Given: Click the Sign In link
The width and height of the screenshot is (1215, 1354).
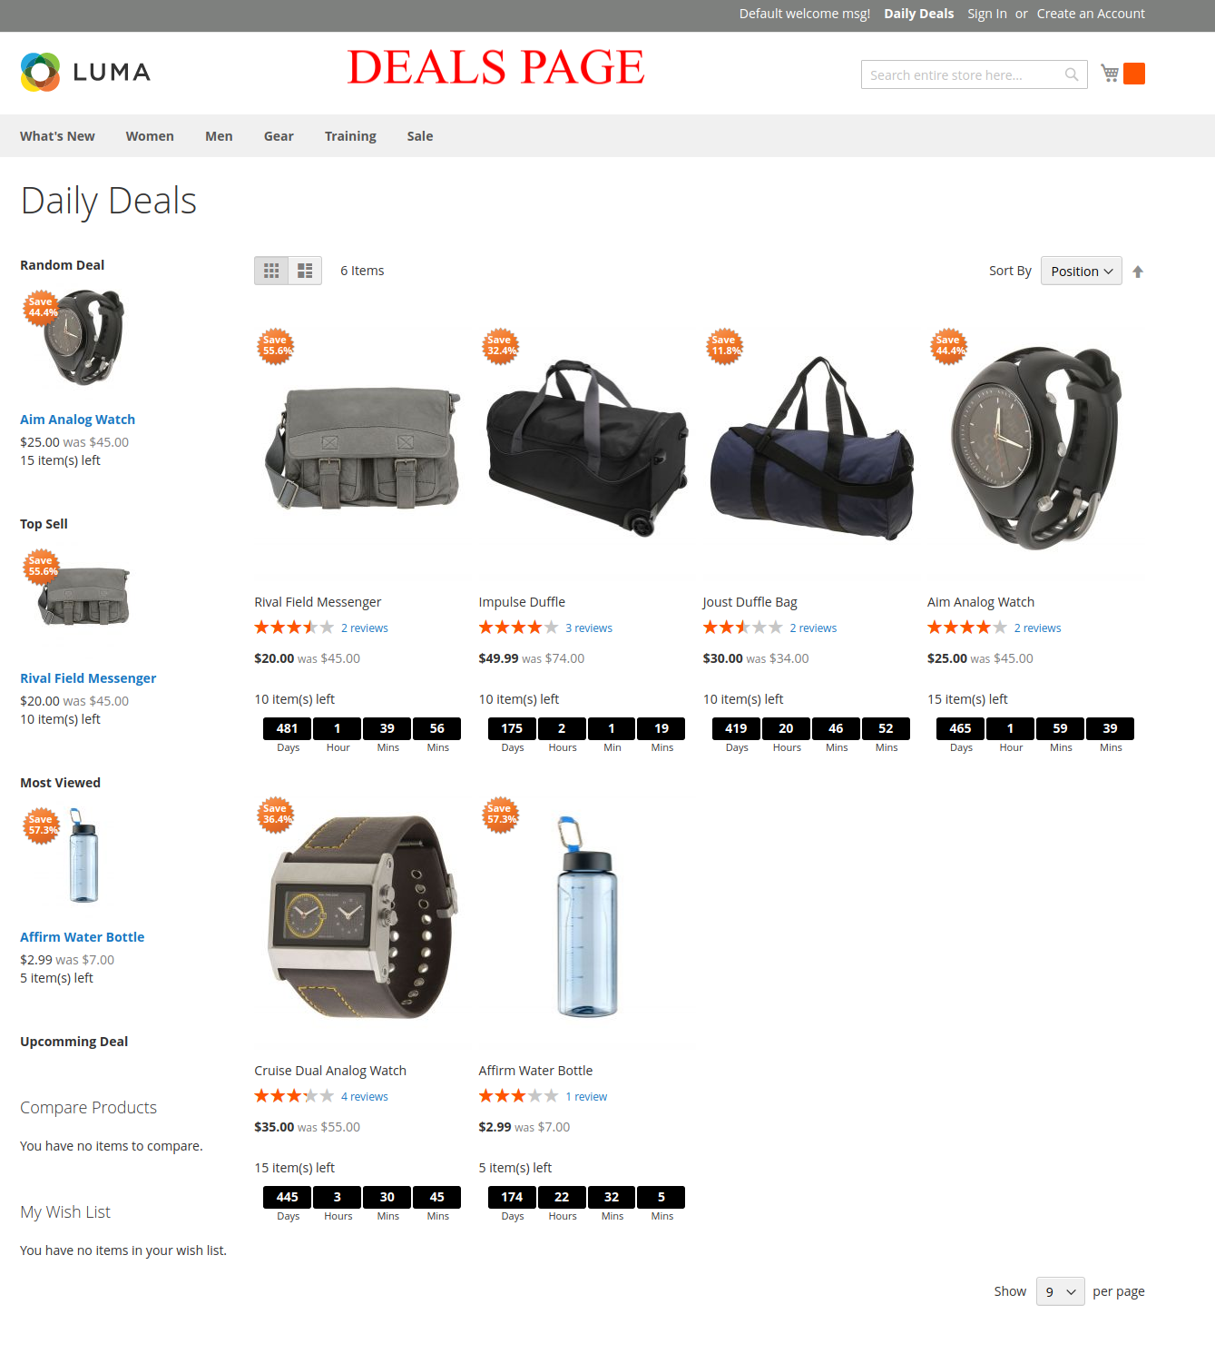Looking at the screenshot, I should [x=987, y=14].
